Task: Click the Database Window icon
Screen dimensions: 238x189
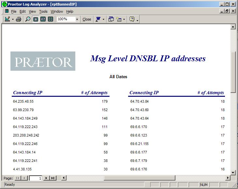Action: tap(111, 19)
